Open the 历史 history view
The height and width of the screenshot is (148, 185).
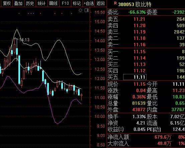click(x=30, y=3)
